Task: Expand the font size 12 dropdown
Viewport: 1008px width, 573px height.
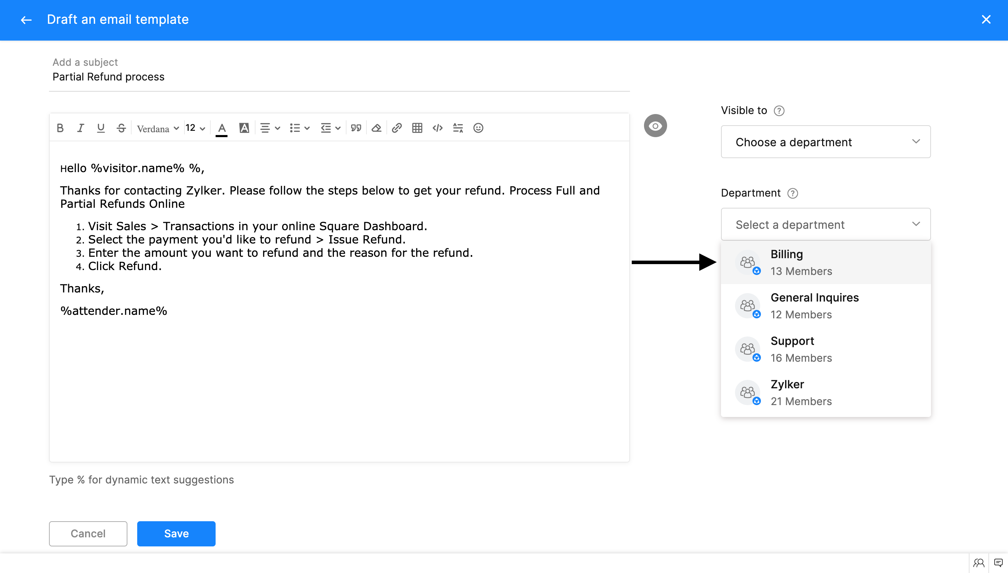Action: (x=196, y=128)
